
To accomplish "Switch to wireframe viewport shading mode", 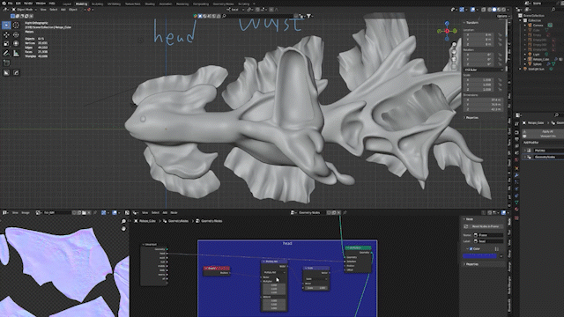I will tap(490, 10).
